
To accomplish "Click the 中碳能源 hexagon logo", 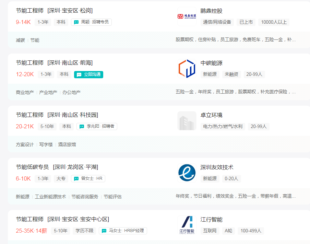I will click(187, 69).
